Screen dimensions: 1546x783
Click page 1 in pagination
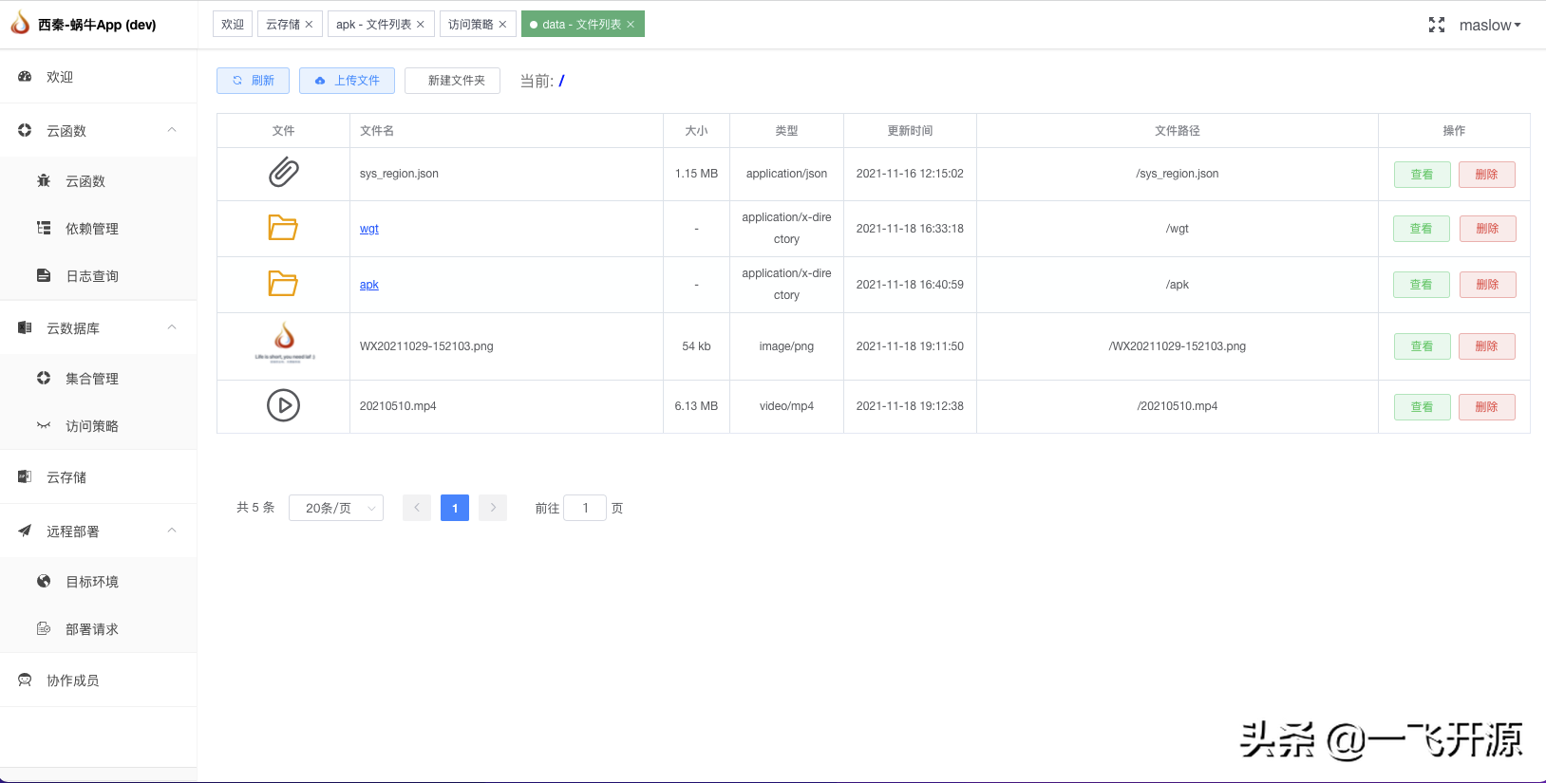pos(455,508)
